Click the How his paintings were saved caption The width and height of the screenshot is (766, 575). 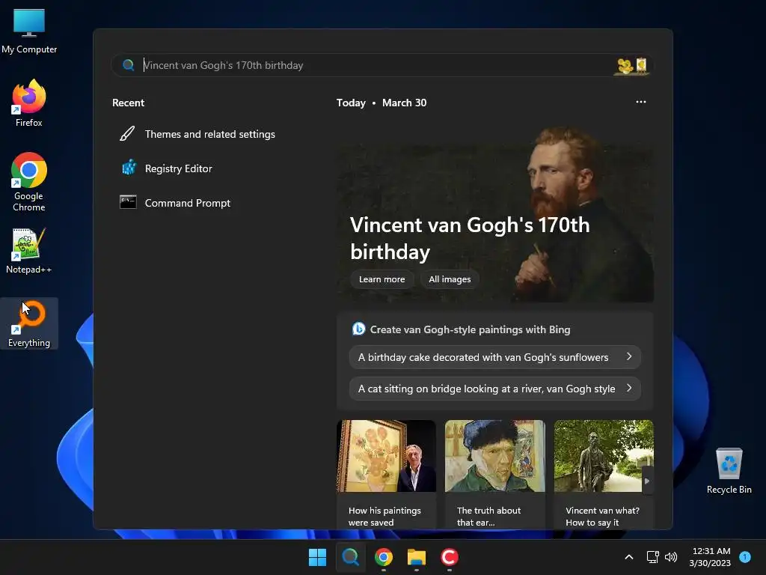pyautogui.click(x=384, y=517)
